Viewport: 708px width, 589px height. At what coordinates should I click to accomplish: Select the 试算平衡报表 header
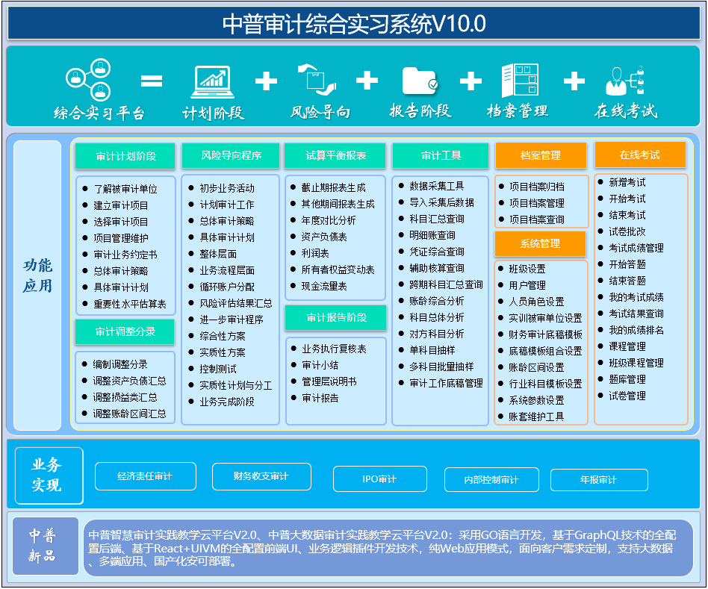335,156
